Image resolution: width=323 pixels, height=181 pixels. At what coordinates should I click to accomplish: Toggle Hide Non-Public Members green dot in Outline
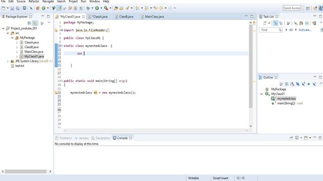(308, 84)
